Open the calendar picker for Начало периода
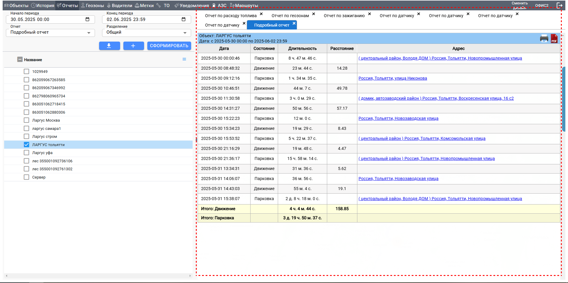Image resolution: width=568 pixels, height=283 pixels. pyautogui.click(x=87, y=19)
